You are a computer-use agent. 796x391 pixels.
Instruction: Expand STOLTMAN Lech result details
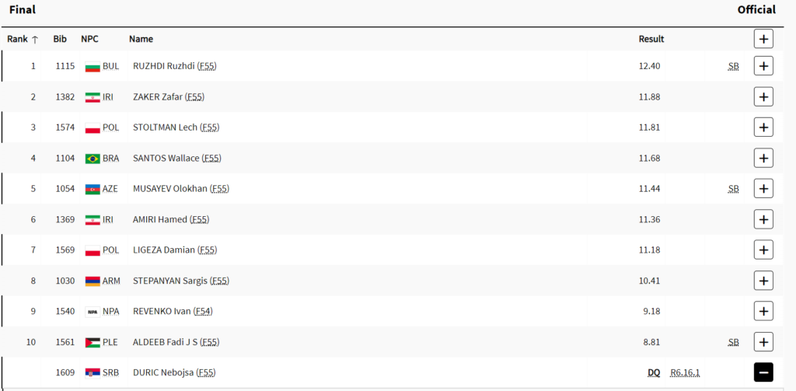tap(763, 127)
